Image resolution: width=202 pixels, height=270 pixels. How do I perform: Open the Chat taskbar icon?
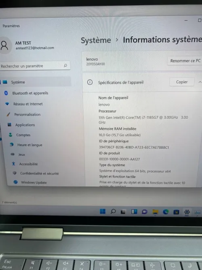click(145, 212)
